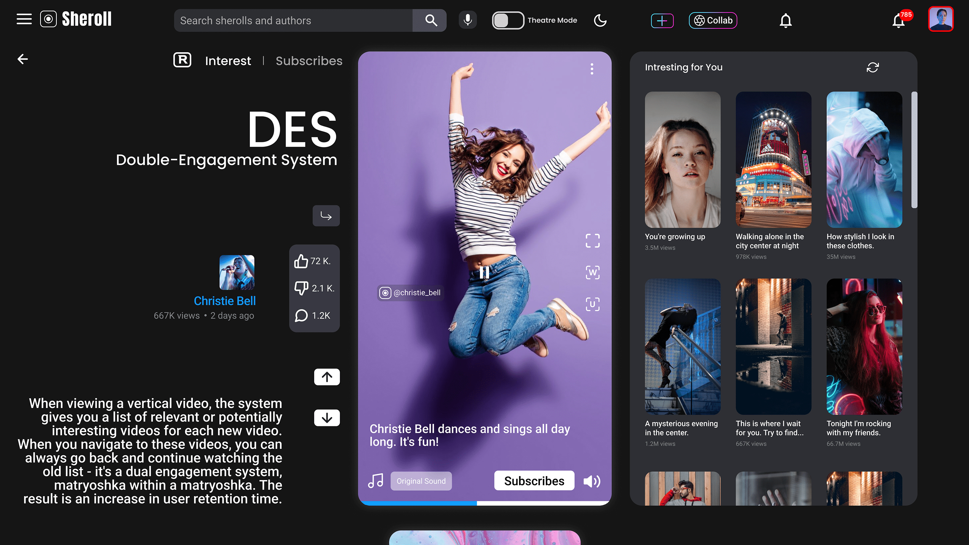The image size is (969, 545).
Task: Expand video to fullscreen
Action: pyautogui.click(x=592, y=241)
